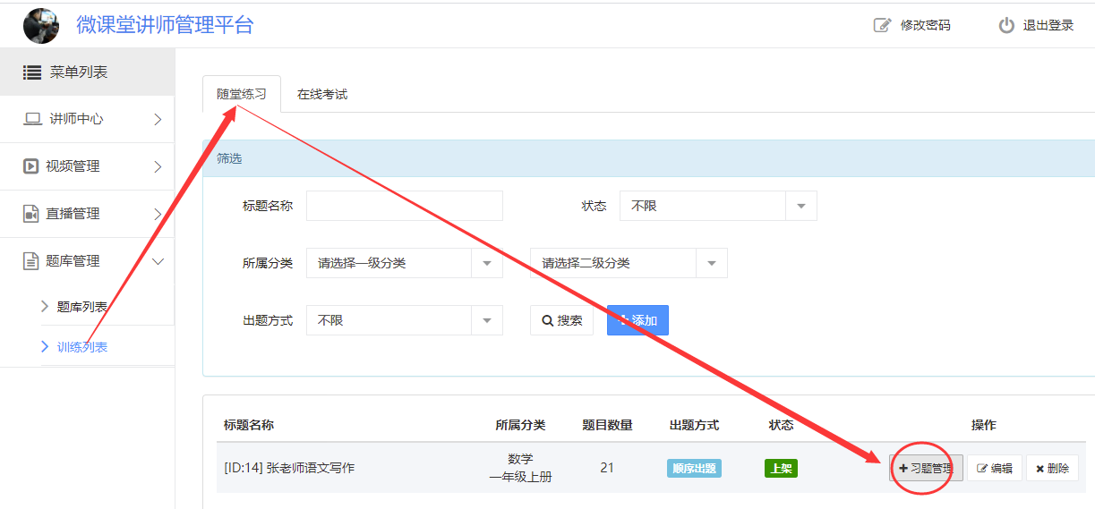The width and height of the screenshot is (1095, 509).
Task: Click the document icon for 题库管理
Action: 30,261
